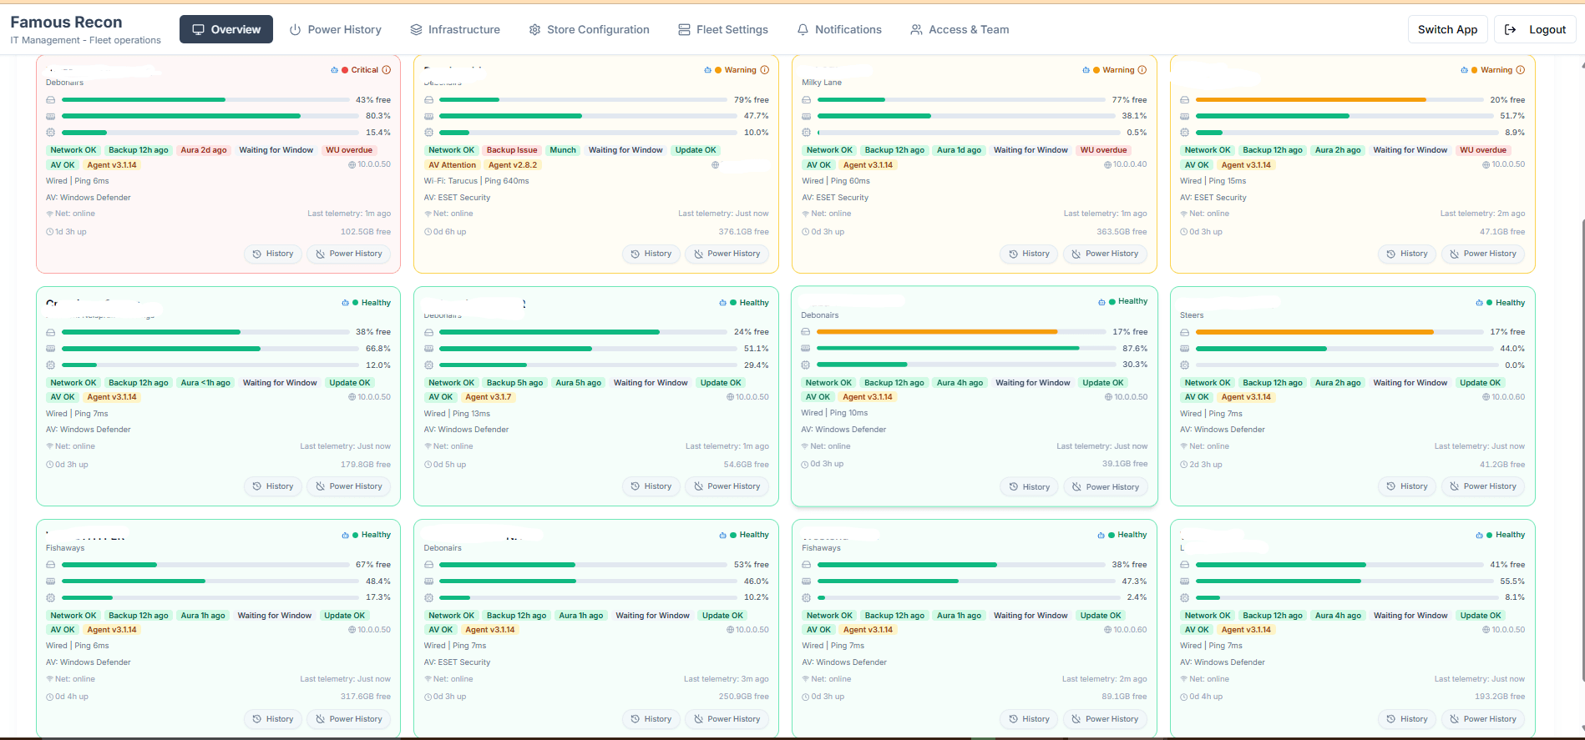Open Access & Team tab
Viewport: 1585px width, 740px height.
pos(960,29)
